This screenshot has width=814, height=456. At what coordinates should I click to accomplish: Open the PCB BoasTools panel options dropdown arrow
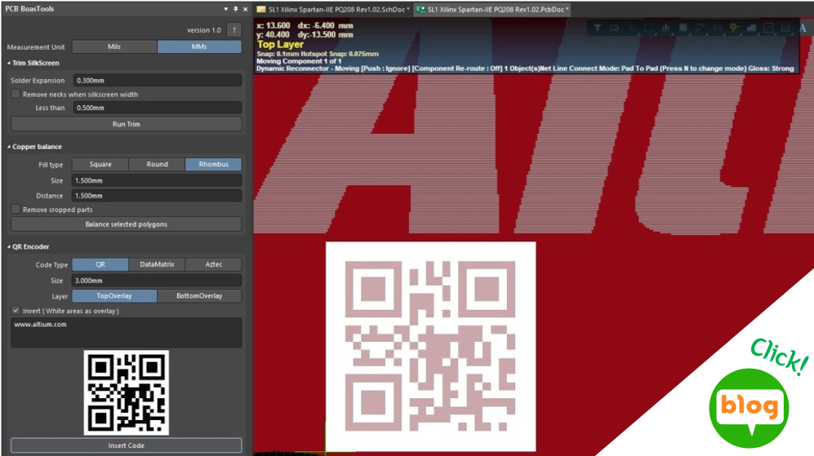226,9
